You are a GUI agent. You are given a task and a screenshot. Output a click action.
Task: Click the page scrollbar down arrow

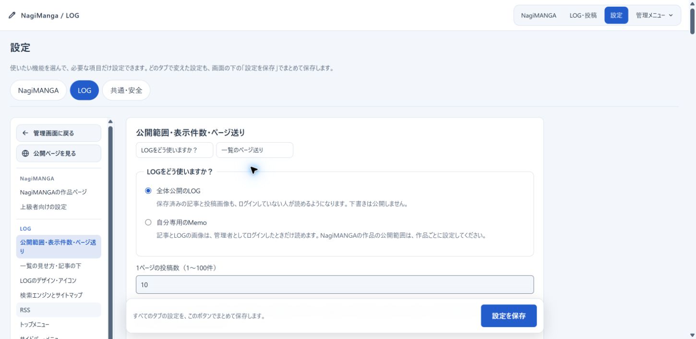coord(692,335)
